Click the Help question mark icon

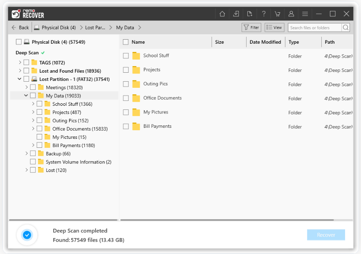point(264,13)
